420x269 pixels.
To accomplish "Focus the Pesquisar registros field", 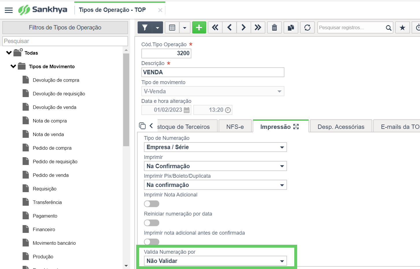I will coord(351,27).
